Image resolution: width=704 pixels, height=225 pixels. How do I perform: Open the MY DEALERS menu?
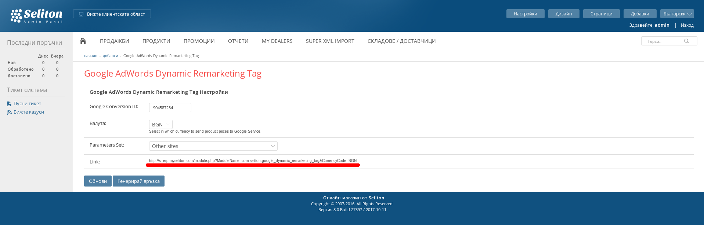pos(277,41)
